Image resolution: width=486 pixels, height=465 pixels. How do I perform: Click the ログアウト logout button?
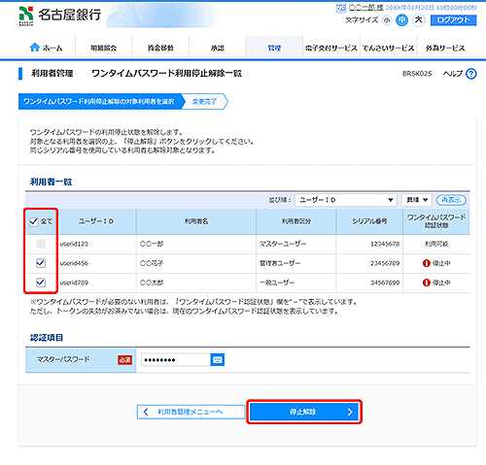[453, 20]
